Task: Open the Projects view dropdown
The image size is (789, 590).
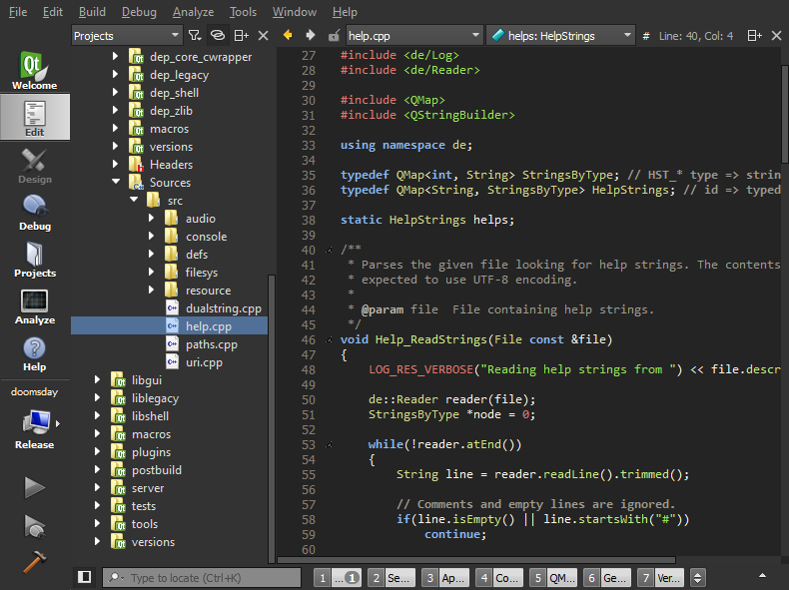Action: tap(125, 35)
